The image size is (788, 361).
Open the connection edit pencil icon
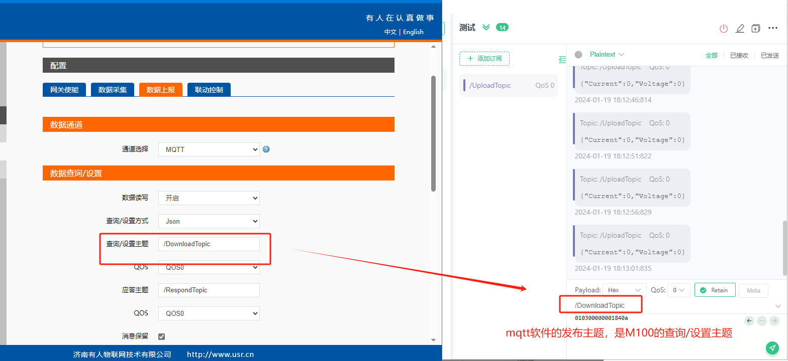pos(740,29)
